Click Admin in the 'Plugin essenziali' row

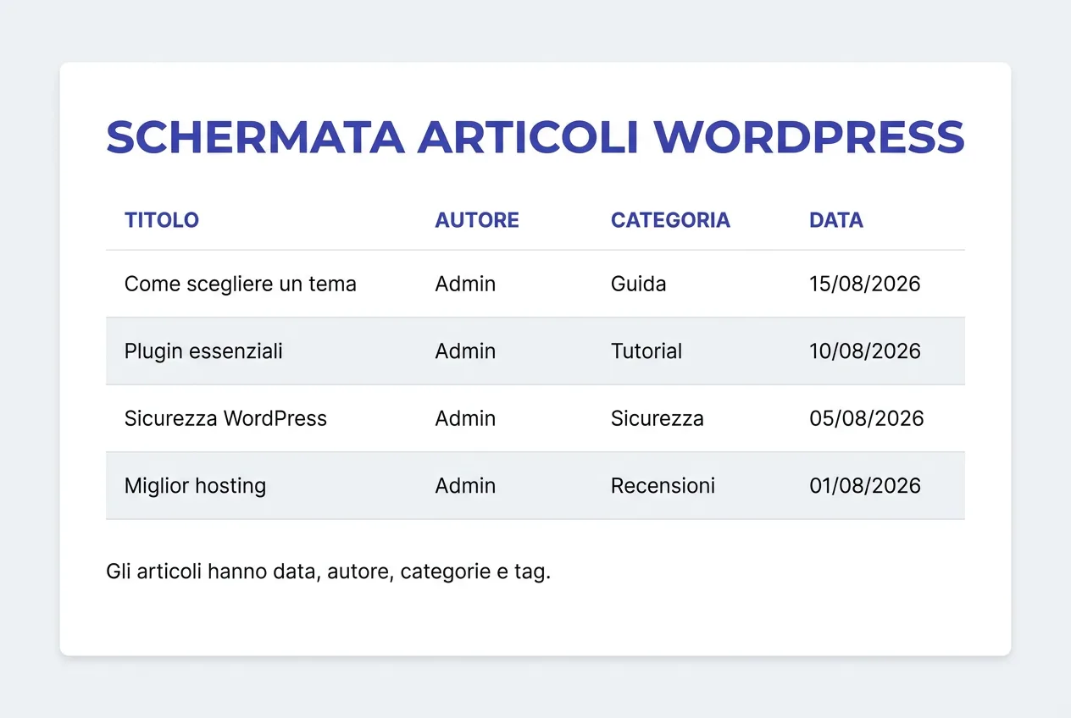tap(465, 351)
